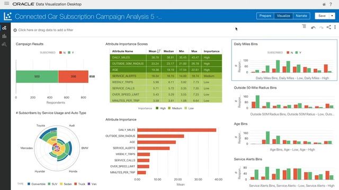
Task: Switch to the Prepare tab
Action: (265, 16)
